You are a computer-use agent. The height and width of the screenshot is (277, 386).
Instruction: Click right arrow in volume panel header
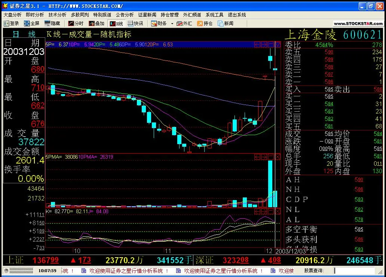tap(264, 157)
